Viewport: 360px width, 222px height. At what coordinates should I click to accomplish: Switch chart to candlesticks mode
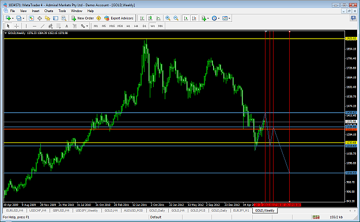pos(150,18)
